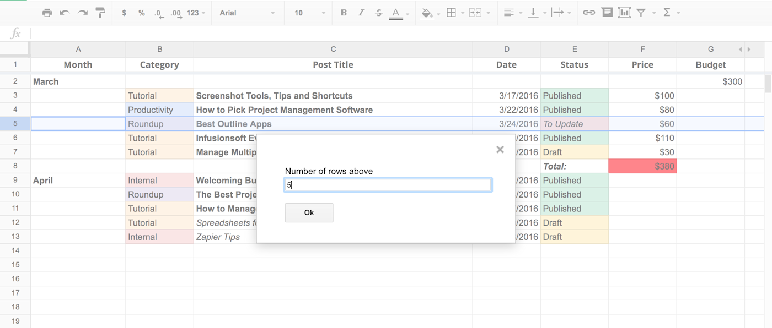Image resolution: width=772 pixels, height=328 pixels.
Task: Open the font size dropdown
Action: (x=307, y=12)
